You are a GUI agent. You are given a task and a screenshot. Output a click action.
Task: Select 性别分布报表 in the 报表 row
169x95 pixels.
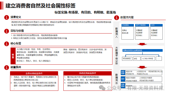pyautogui.click(x=131, y=78)
